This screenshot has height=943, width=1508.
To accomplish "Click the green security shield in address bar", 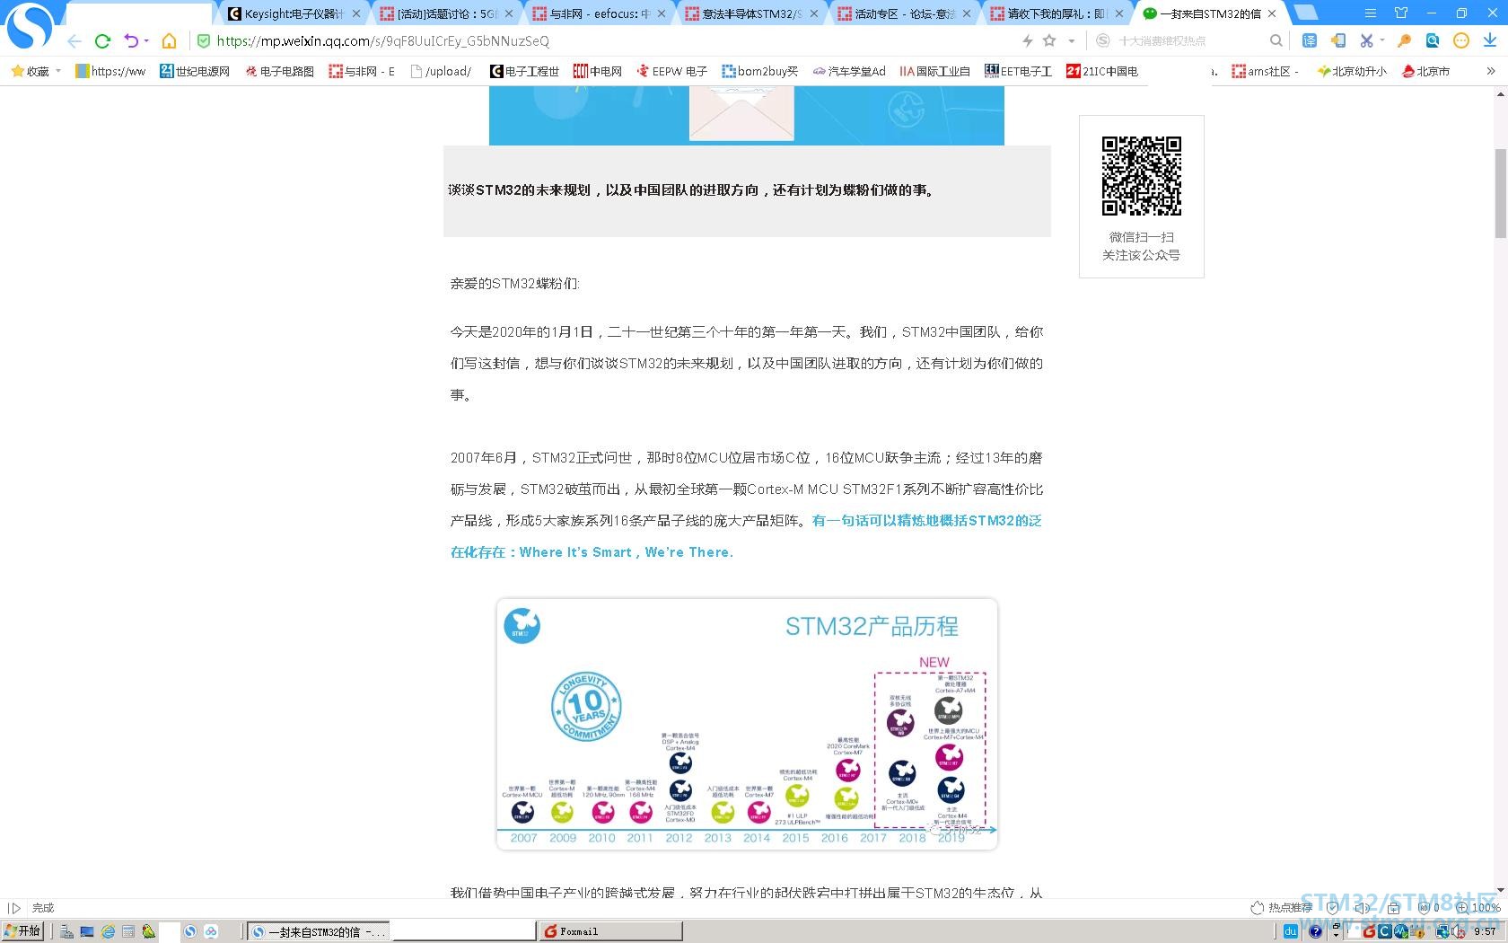I will 203,41.
